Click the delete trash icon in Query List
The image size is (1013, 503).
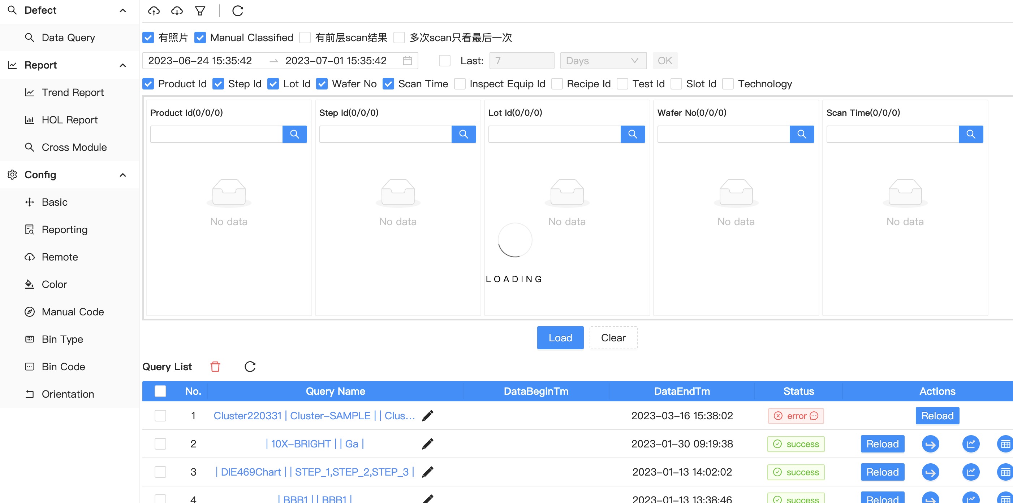pyautogui.click(x=216, y=366)
